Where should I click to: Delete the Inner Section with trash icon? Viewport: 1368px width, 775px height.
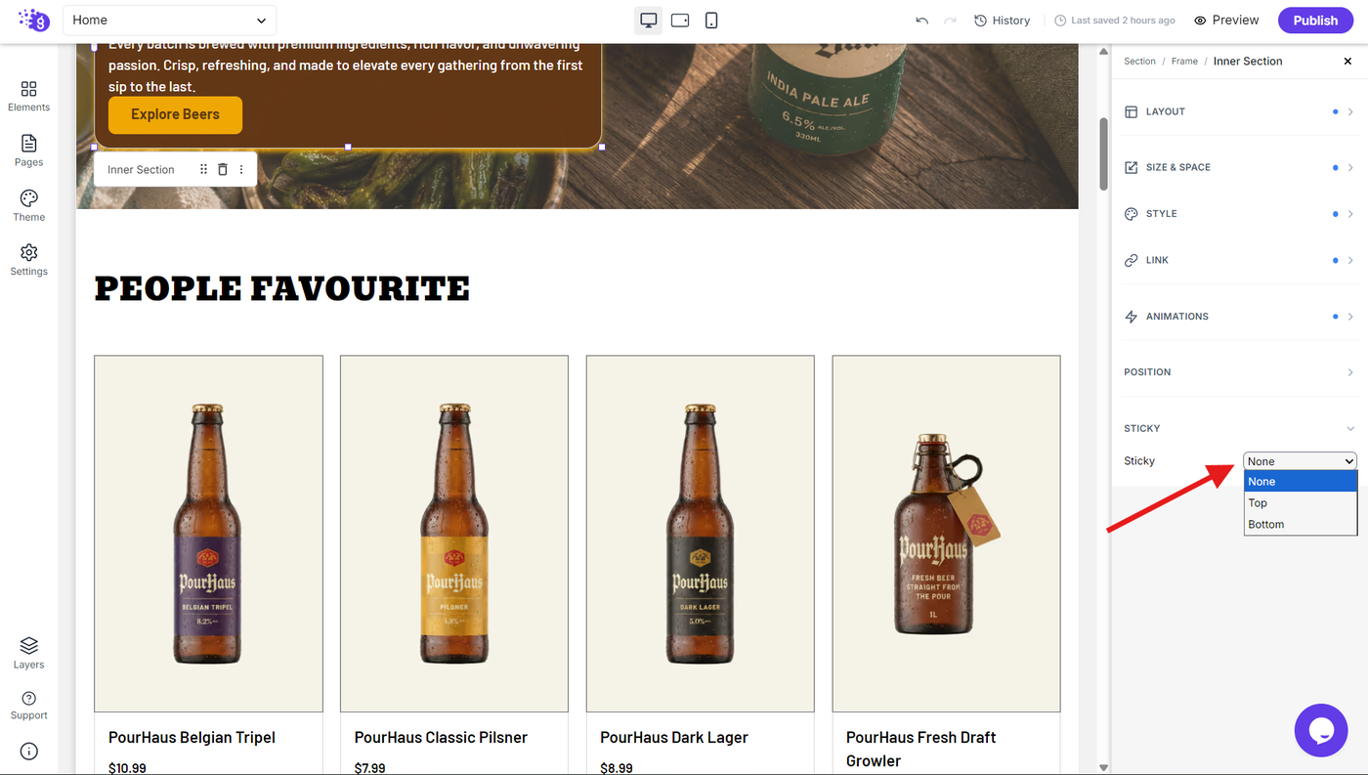[222, 169]
